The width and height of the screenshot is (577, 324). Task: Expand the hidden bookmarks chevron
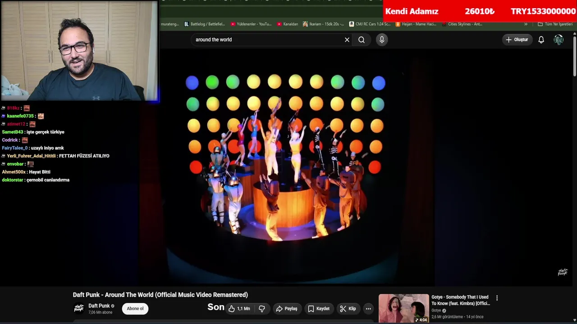[526, 24]
